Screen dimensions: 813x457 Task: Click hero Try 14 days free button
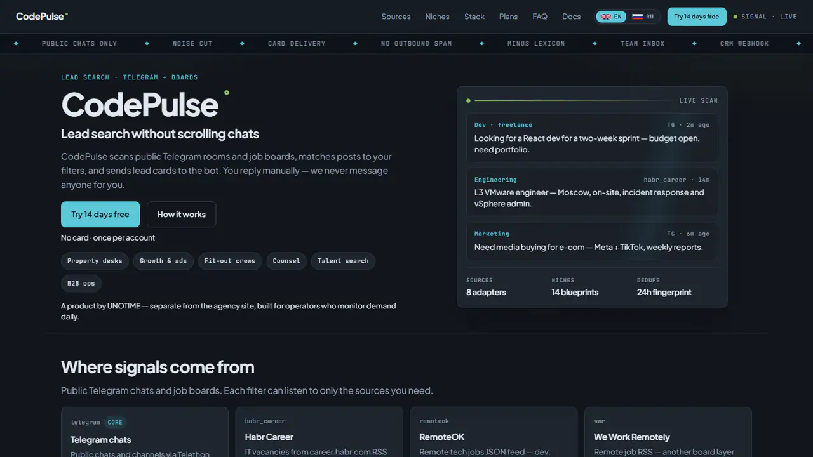tap(100, 215)
